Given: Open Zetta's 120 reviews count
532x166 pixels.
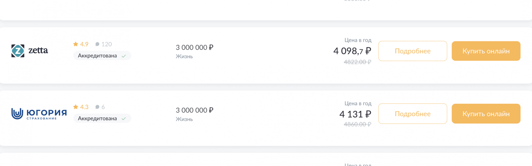Looking at the screenshot, I should pos(106,44).
